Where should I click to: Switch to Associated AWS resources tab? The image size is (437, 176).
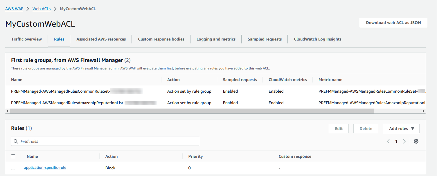click(101, 39)
